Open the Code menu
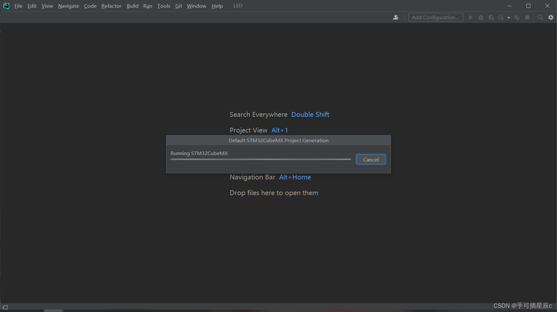This screenshot has height=312, width=557. coord(90,6)
